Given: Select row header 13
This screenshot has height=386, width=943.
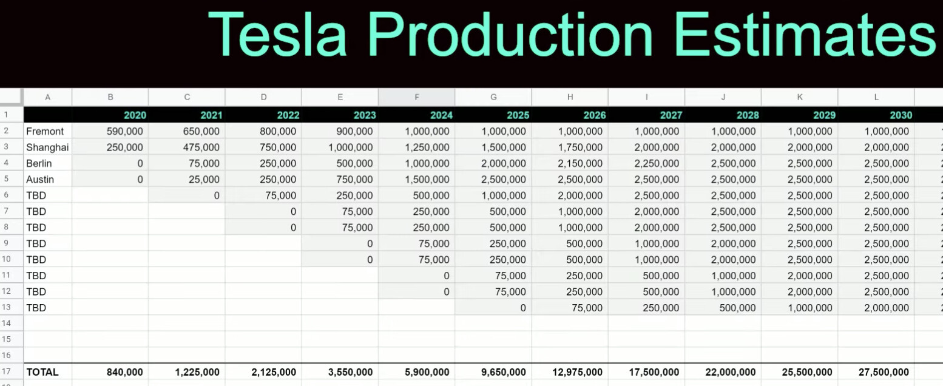Looking at the screenshot, I should (12, 308).
